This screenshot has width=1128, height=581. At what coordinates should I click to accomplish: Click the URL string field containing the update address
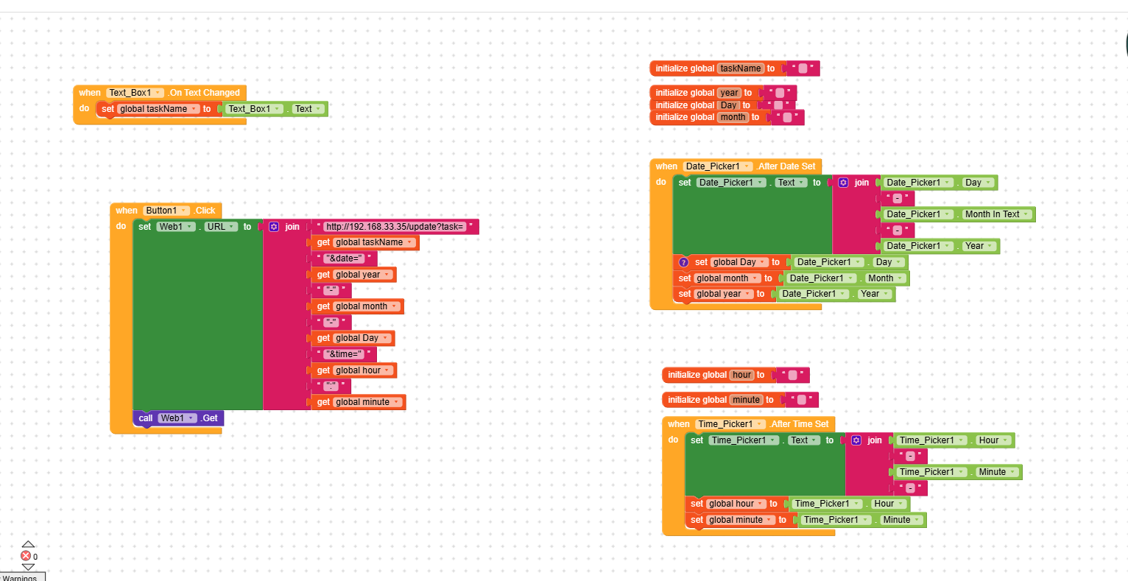[395, 226]
